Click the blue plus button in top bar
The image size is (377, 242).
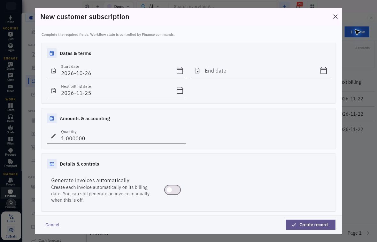(284, 6)
